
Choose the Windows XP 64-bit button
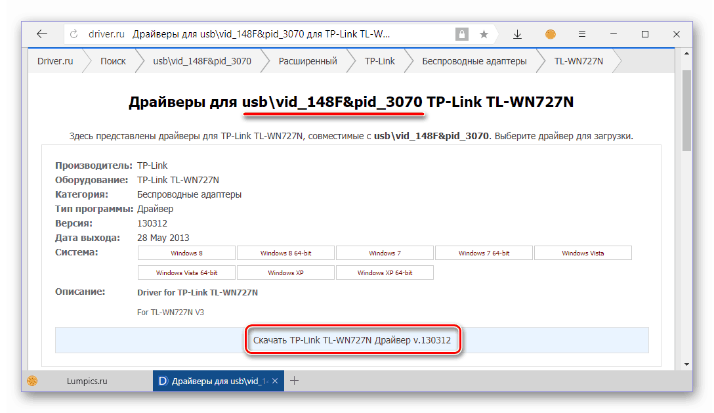pos(385,272)
